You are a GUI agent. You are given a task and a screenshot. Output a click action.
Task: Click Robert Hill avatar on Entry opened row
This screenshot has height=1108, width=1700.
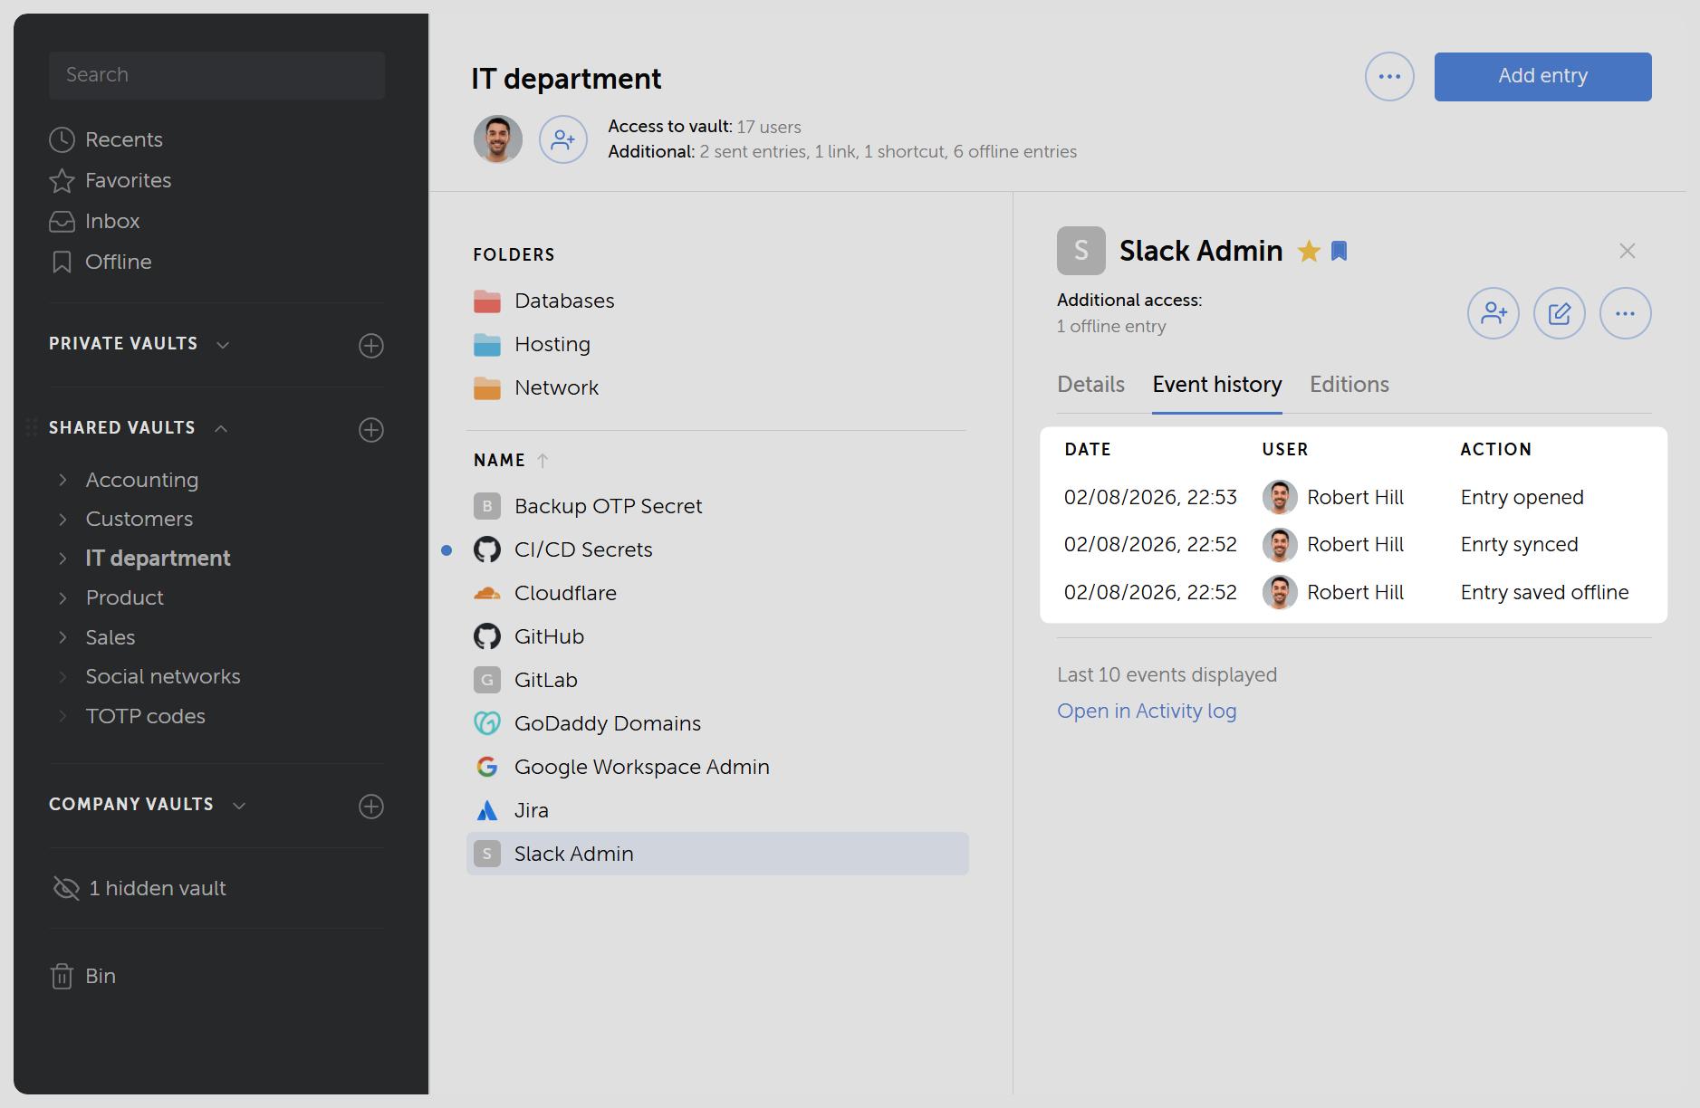click(1280, 497)
